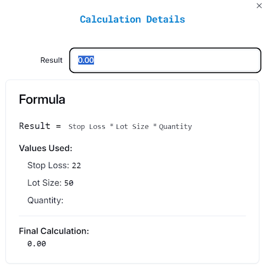Close the Calculation Details dialog
267x275 pixels.
(x=259, y=6)
